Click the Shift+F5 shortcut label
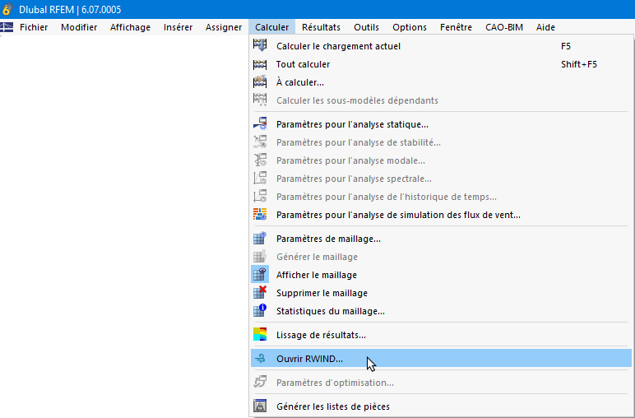 (579, 64)
